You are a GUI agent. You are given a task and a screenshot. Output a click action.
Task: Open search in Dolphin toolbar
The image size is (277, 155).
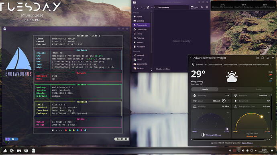(202, 7)
